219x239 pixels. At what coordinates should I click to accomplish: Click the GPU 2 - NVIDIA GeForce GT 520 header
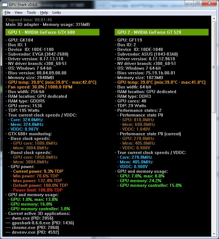162,32
